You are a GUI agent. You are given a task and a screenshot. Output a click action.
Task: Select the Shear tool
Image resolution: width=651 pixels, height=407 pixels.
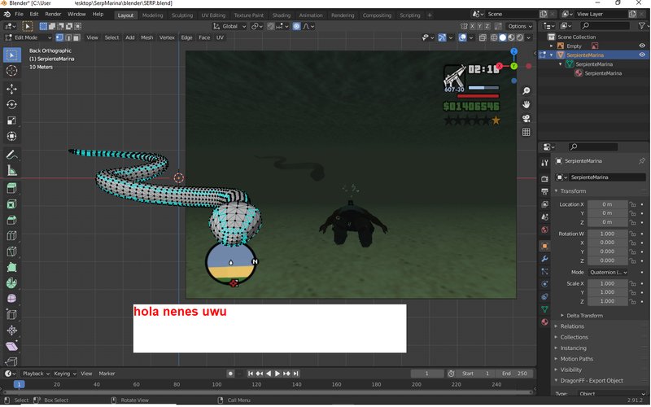coord(11,347)
